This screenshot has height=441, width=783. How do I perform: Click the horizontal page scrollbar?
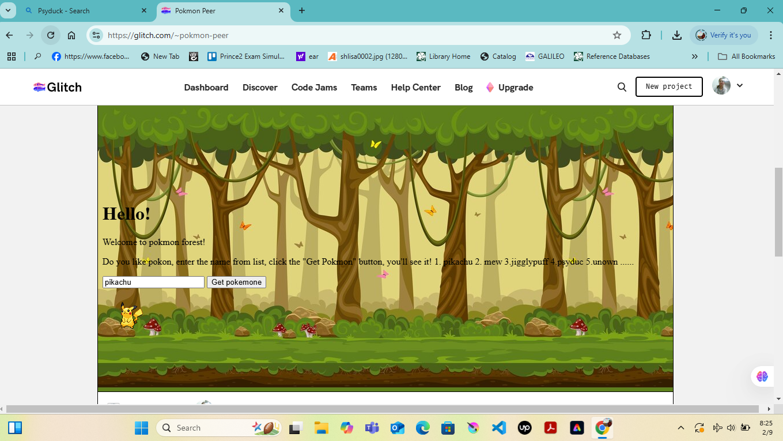click(x=383, y=409)
